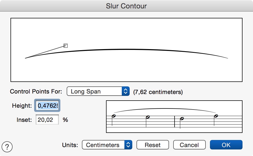
Task: Click the slur control point handle
Action: 66,46
